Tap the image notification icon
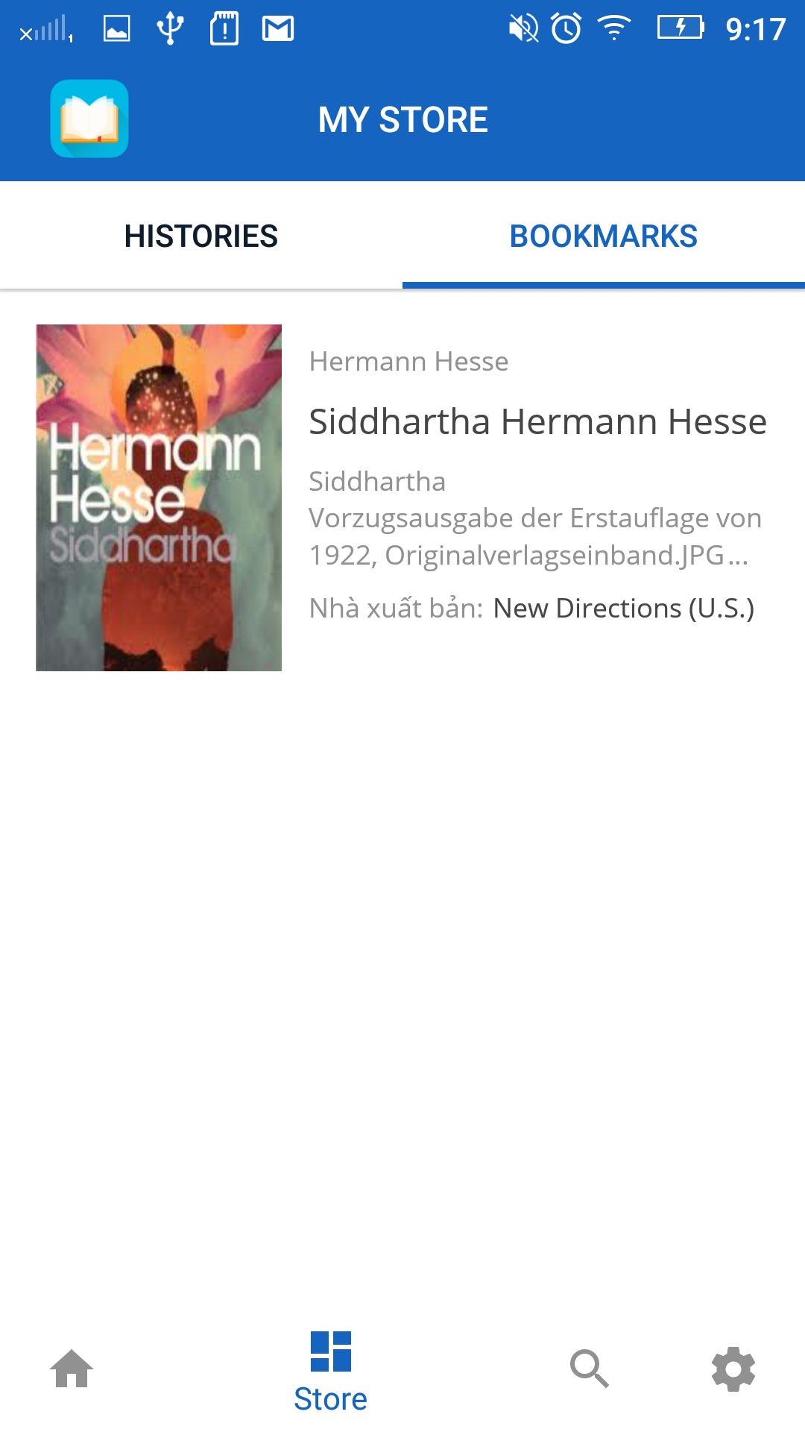Viewport: 805px width, 1432px height. coord(117,29)
